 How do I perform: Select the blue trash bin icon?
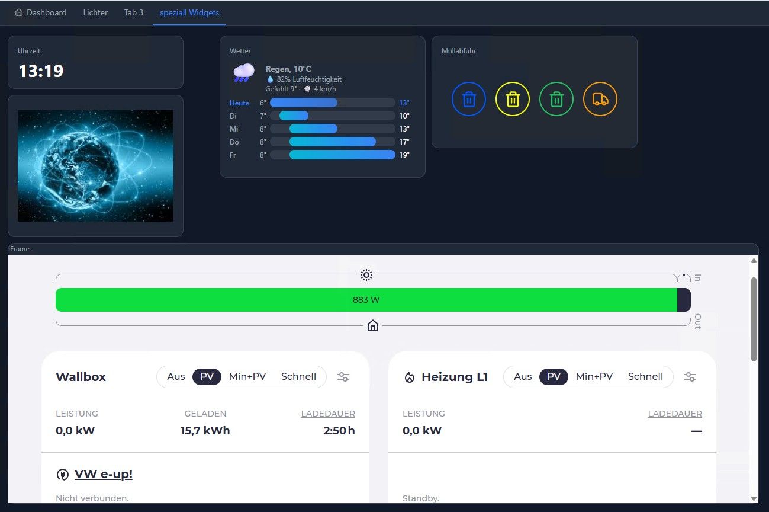(469, 99)
